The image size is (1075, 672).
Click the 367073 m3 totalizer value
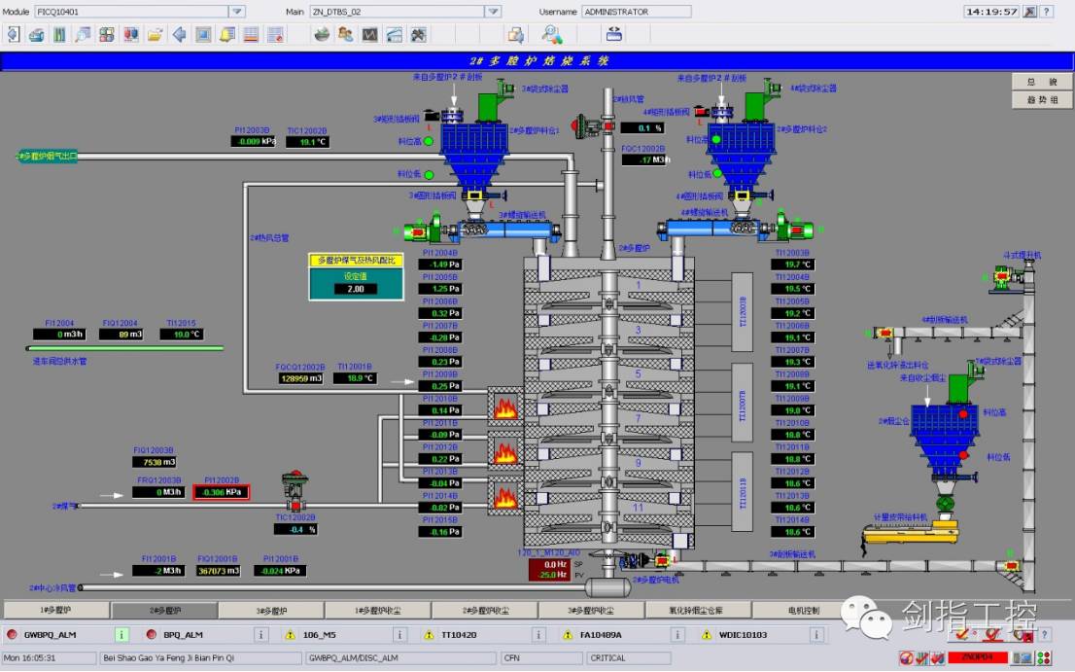[x=219, y=571]
